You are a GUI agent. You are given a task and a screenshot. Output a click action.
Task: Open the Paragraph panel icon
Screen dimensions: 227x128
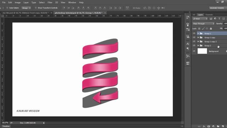click(188, 49)
